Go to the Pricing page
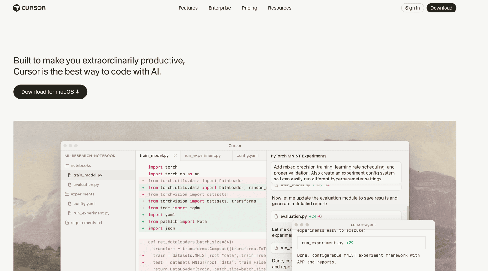The width and height of the screenshot is (488, 271). click(249, 8)
